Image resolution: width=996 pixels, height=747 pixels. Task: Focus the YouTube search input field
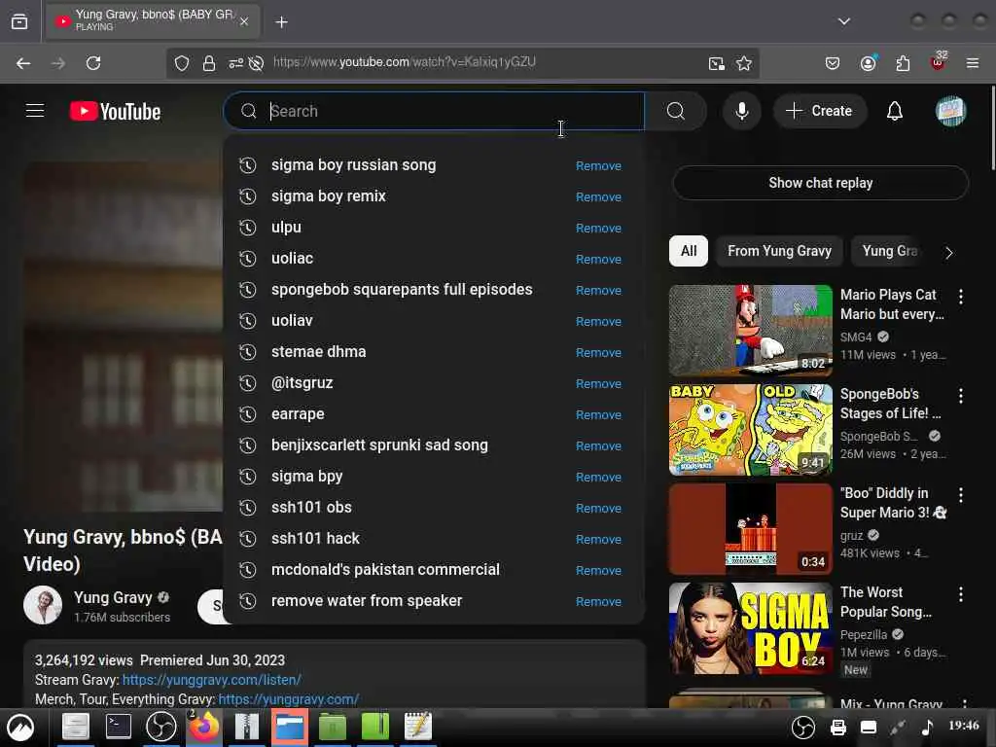[434, 111]
